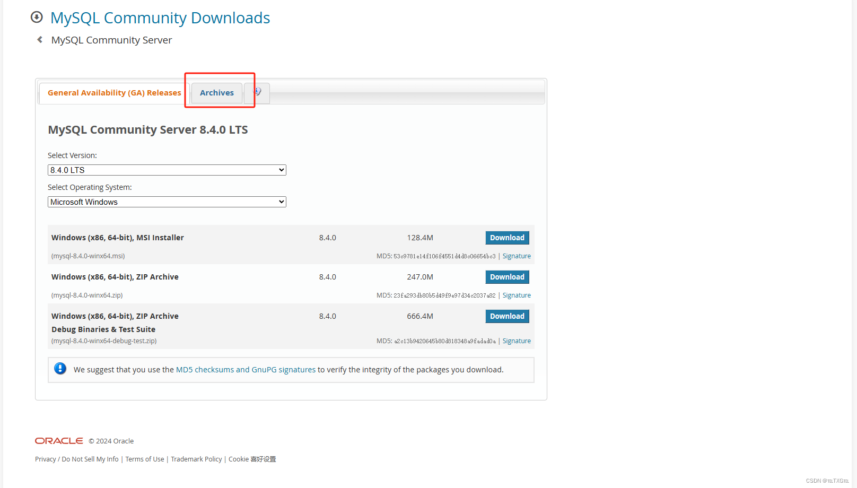Open the Trademark Policy link
This screenshot has width=857, height=488.
[x=196, y=459]
